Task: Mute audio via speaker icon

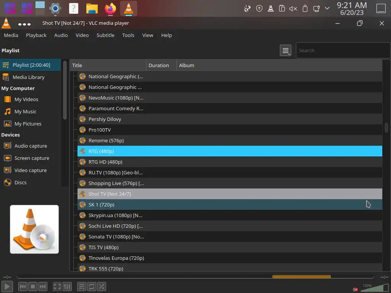Action: click(x=355, y=289)
